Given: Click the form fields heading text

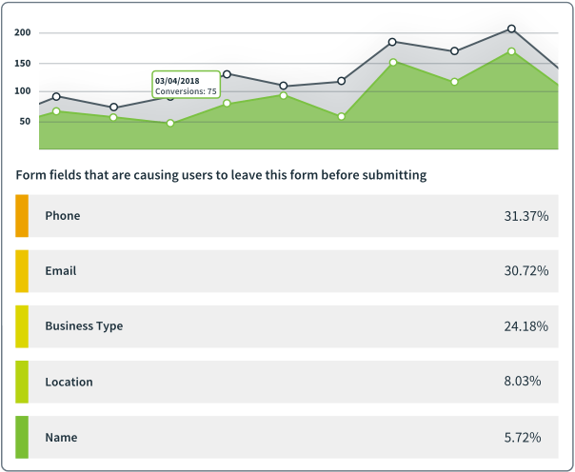Looking at the screenshot, I should [221, 175].
